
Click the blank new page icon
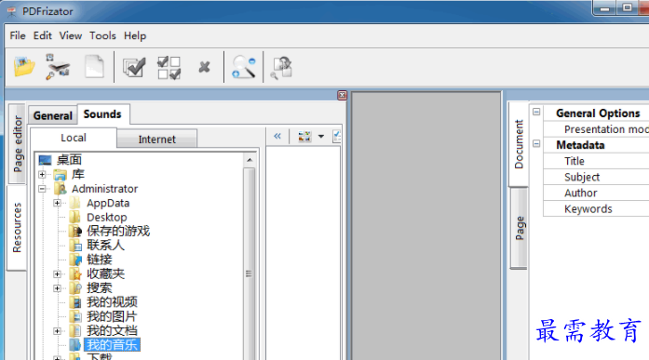pos(94,67)
